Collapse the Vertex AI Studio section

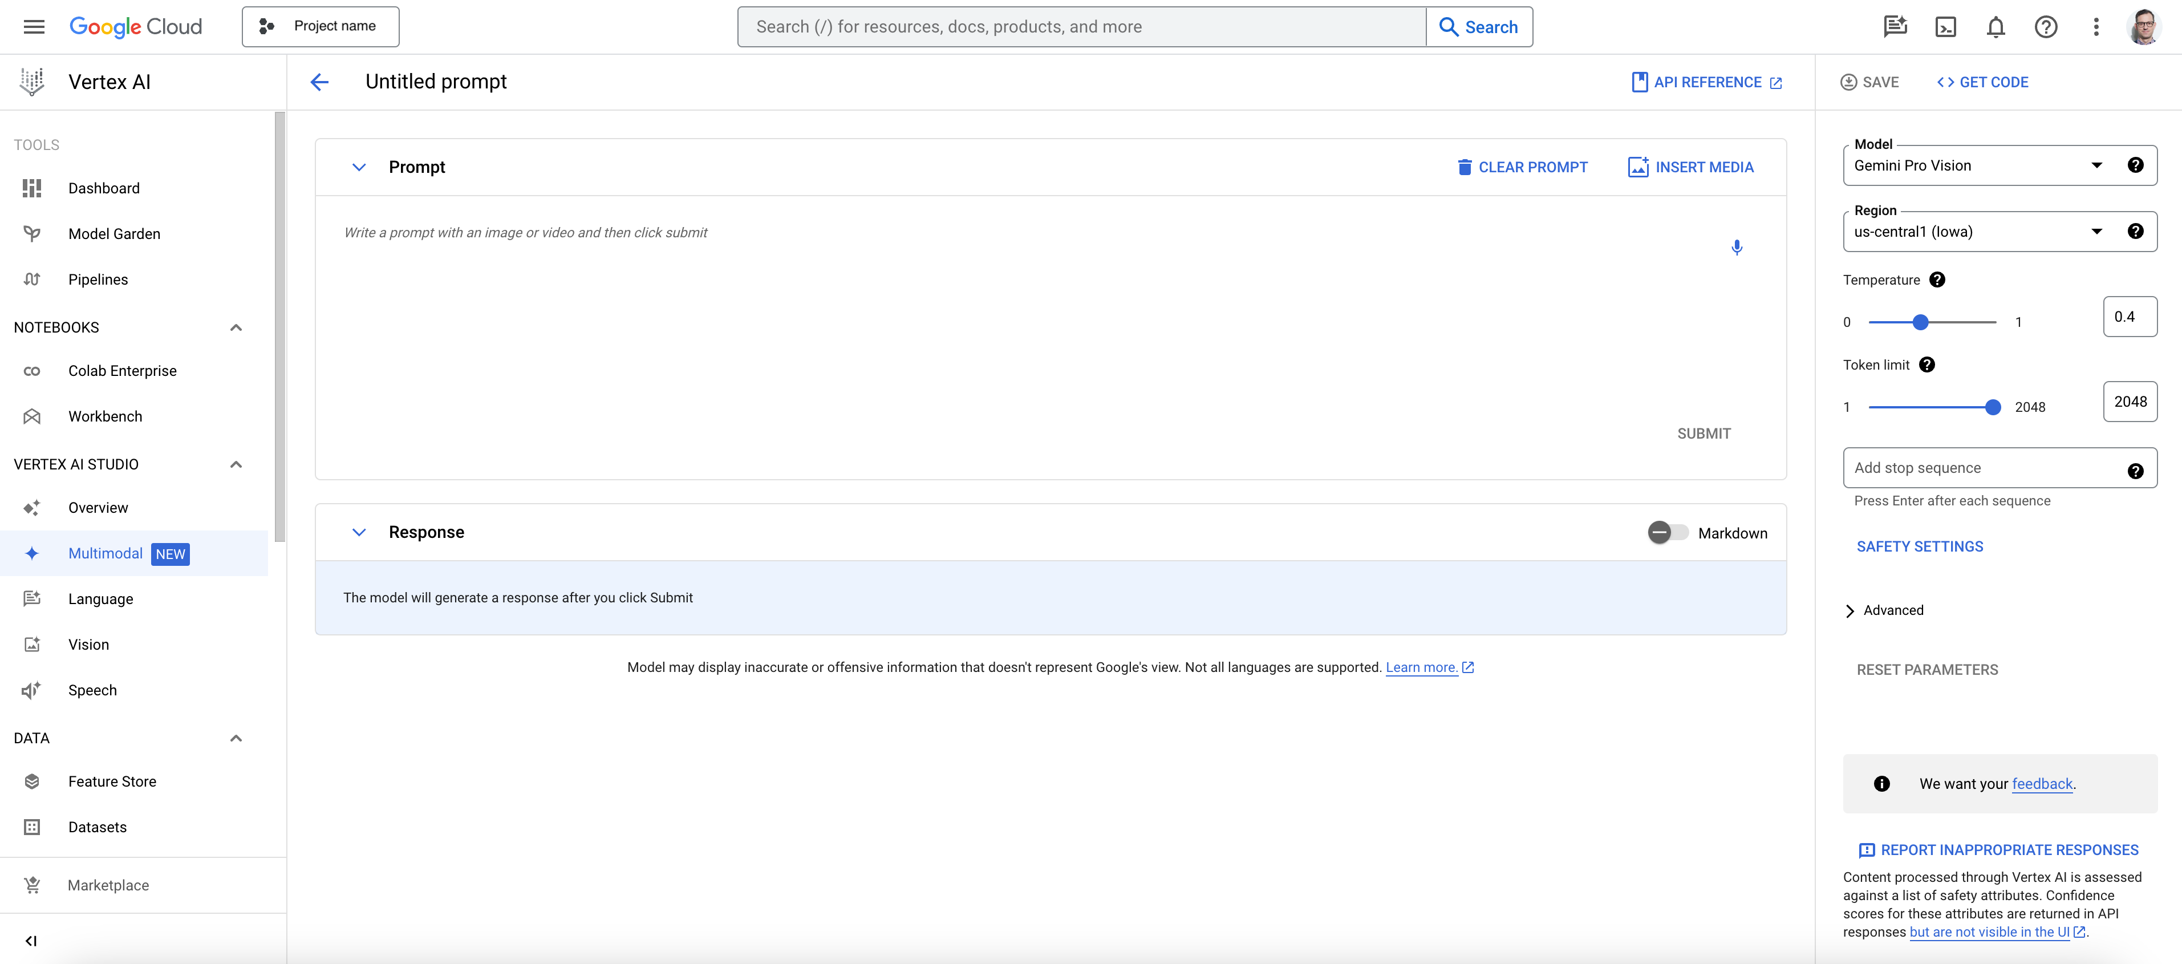236,464
